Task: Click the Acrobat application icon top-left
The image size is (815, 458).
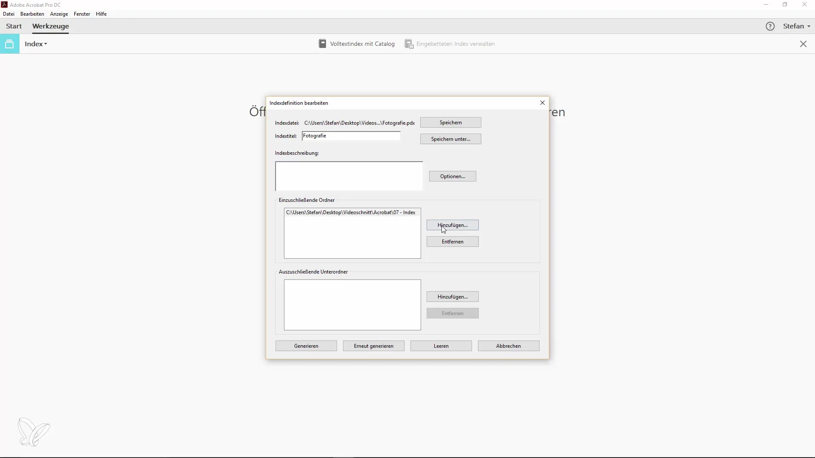Action: pyautogui.click(x=5, y=5)
